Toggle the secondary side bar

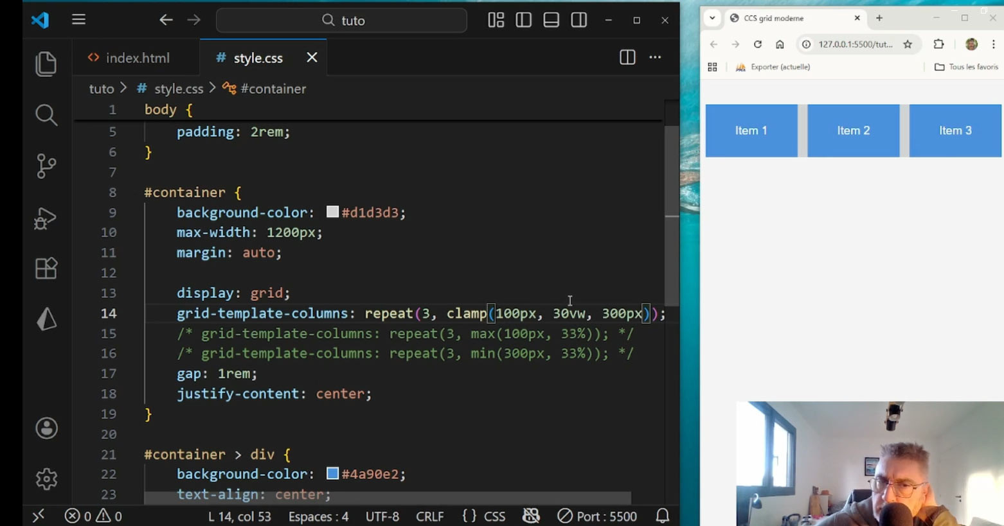[x=578, y=20]
